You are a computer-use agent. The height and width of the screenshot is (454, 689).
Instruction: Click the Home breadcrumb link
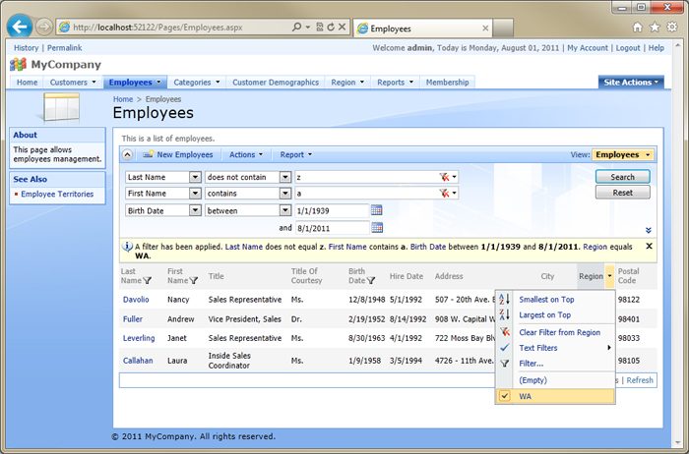tap(123, 99)
